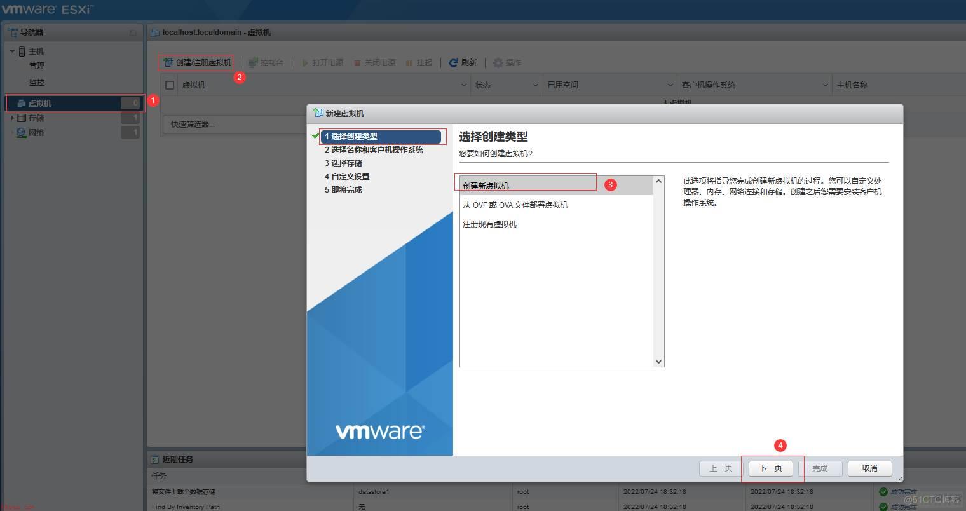Click the 网络 count badge in the navigator

130,132
